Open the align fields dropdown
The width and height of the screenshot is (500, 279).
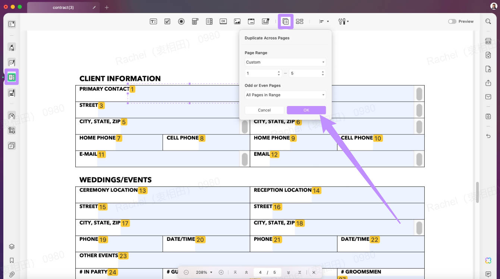point(323,22)
